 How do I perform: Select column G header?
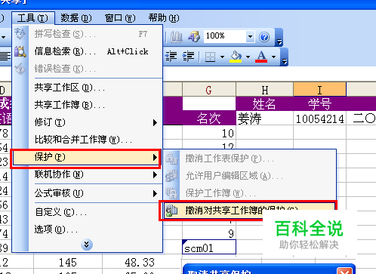pos(209,90)
